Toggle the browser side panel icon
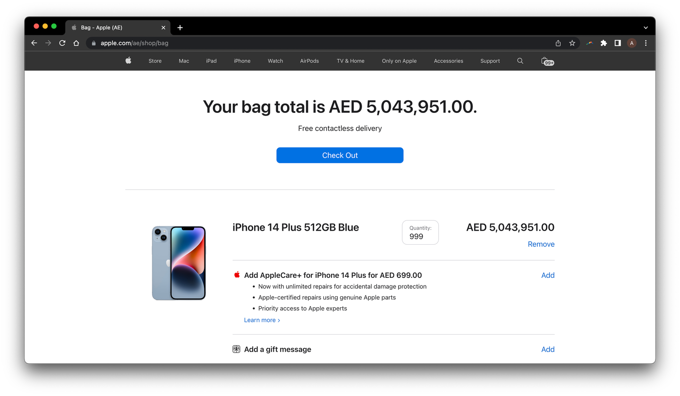Screen dimensions: 680x396 point(617,43)
